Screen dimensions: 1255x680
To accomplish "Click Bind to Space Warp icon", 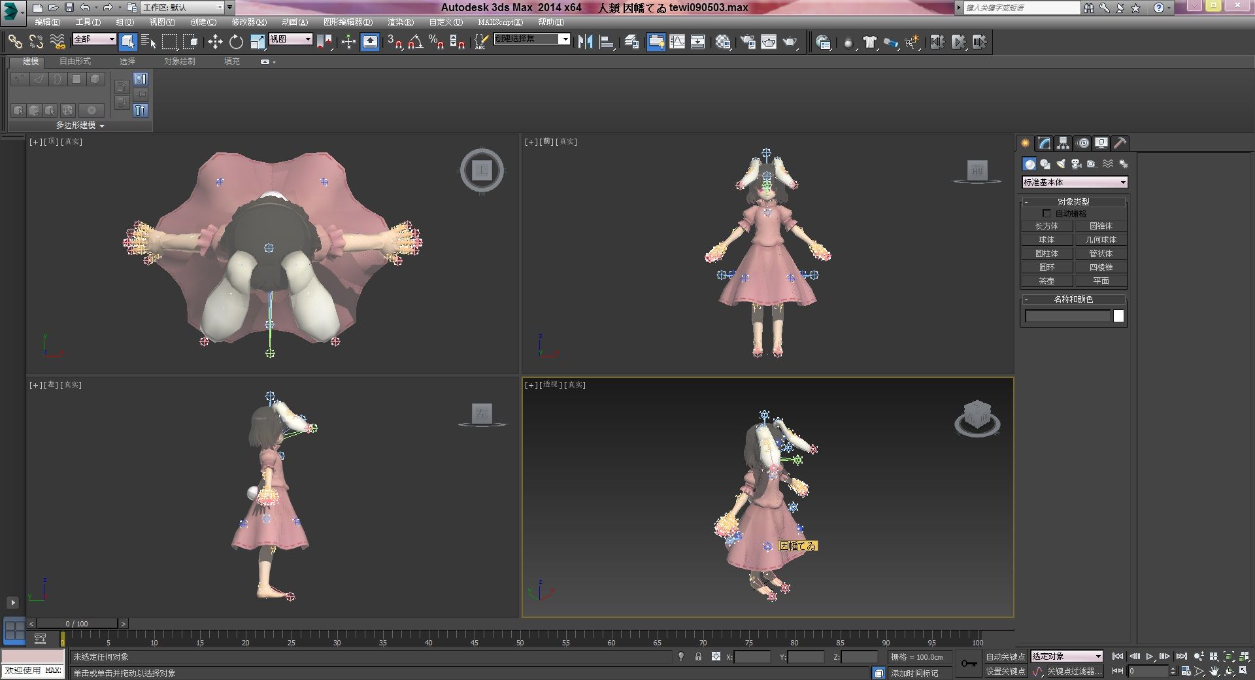I will point(58,42).
